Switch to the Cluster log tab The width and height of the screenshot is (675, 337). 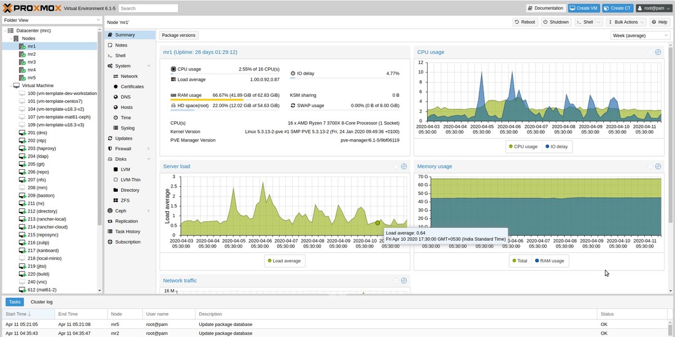click(x=41, y=301)
